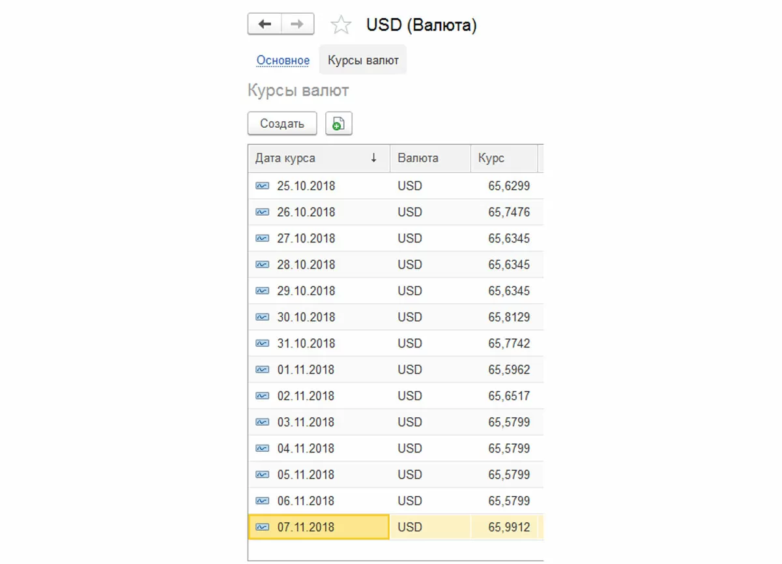Sort by the Дата курса column header
782x564 pixels.
point(319,158)
